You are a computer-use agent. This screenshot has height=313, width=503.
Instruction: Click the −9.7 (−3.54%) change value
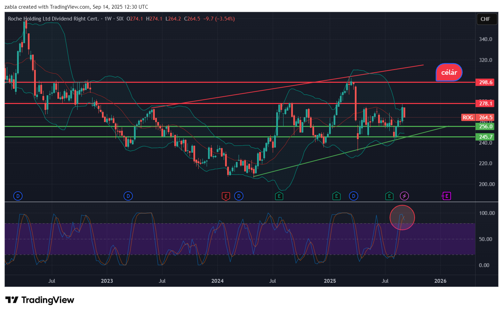219,19
